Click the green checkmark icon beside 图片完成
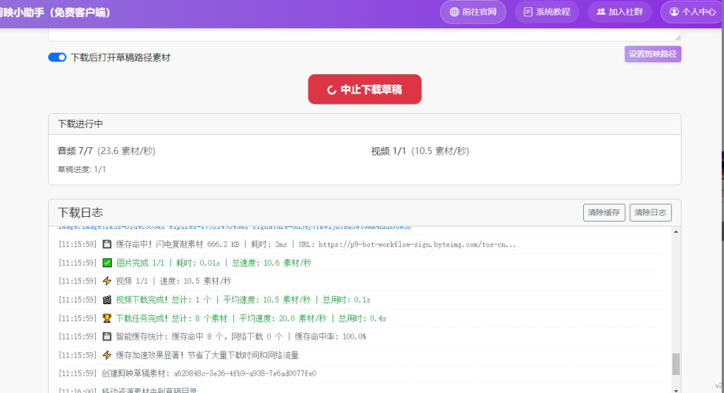 (107, 263)
